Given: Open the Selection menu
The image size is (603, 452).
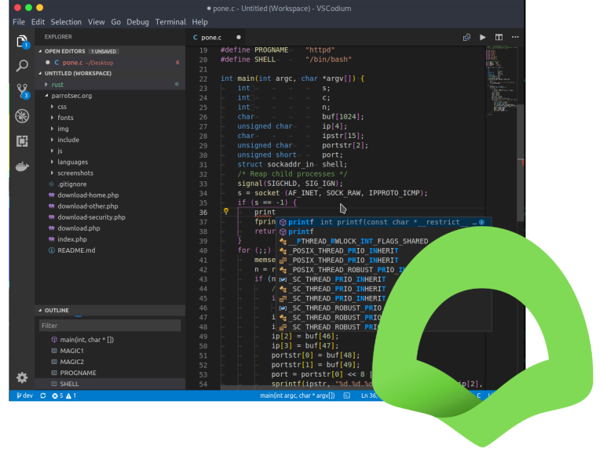Looking at the screenshot, I should pyautogui.click(x=66, y=22).
